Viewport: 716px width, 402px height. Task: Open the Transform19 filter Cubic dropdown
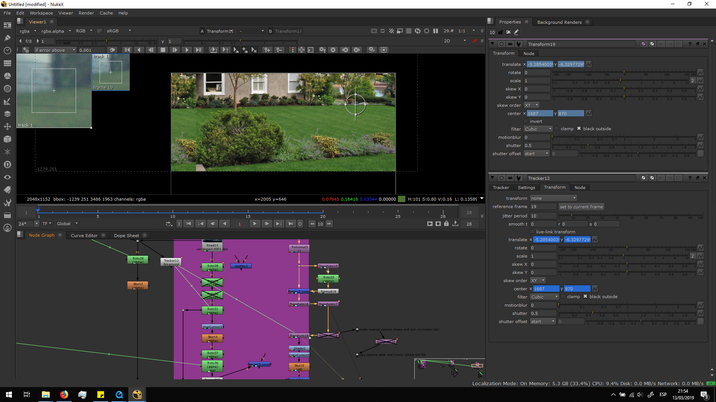538,129
